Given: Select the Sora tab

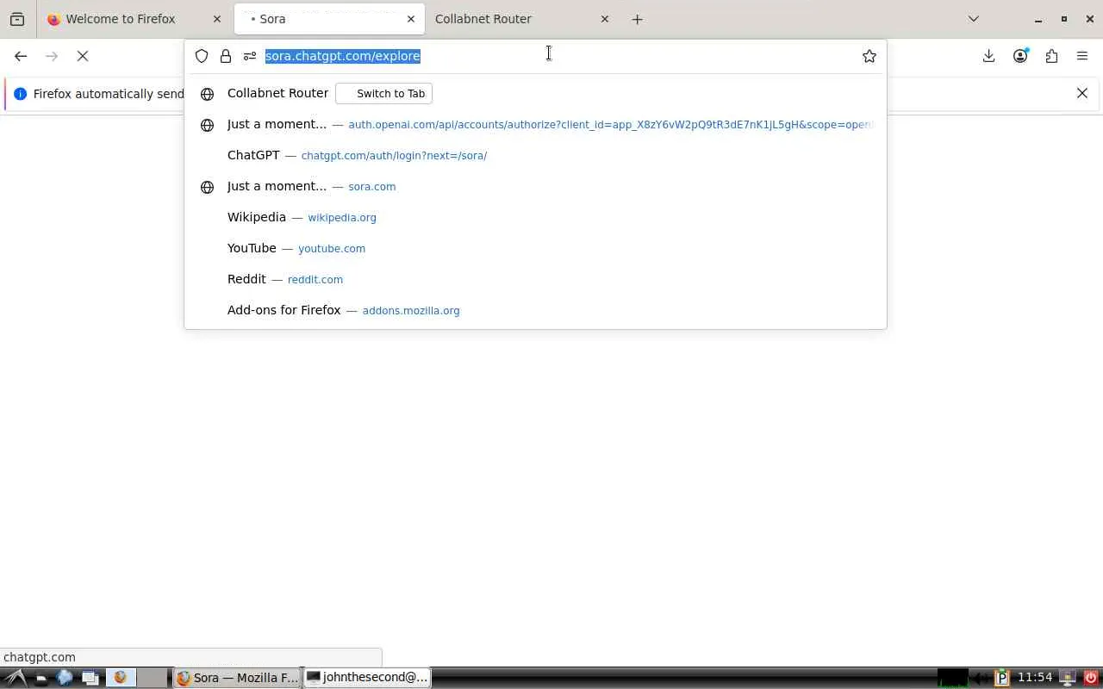Looking at the screenshot, I should [x=330, y=19].
